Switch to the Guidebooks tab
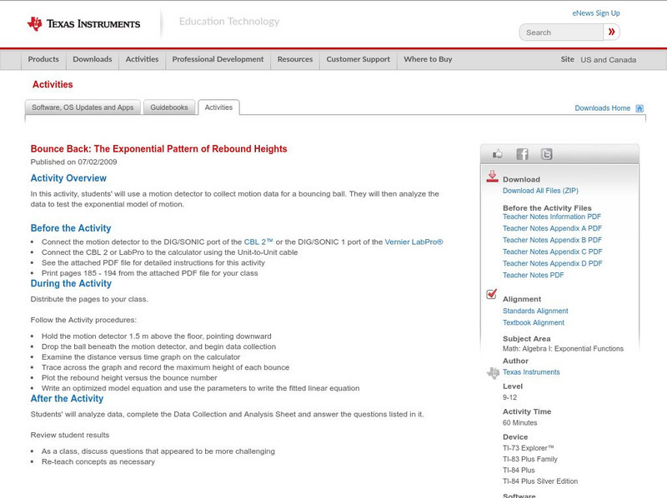This screenshot has height=498, width=667. tap(169, 107)
